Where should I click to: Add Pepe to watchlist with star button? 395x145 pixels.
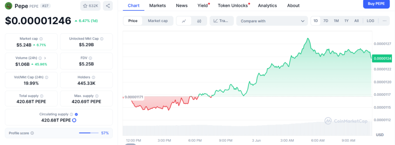[x=90, y=6]
